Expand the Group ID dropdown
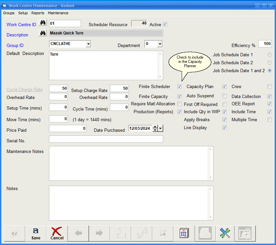Screen dimensions: 276x245 coord(88,44)
